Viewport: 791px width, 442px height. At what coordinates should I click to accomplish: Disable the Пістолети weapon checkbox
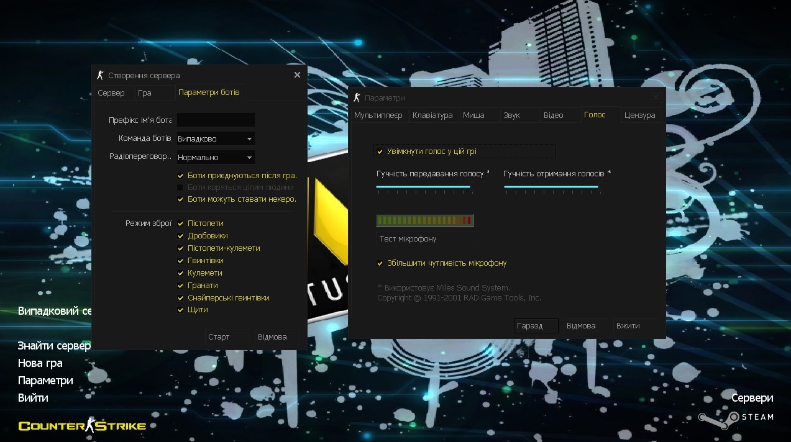point(181,223)
